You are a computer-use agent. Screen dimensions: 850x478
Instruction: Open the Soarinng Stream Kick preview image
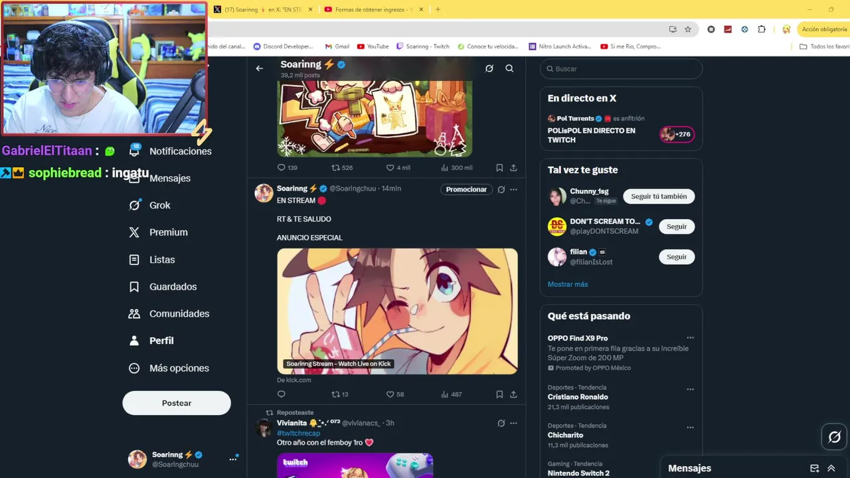point(397,311)
